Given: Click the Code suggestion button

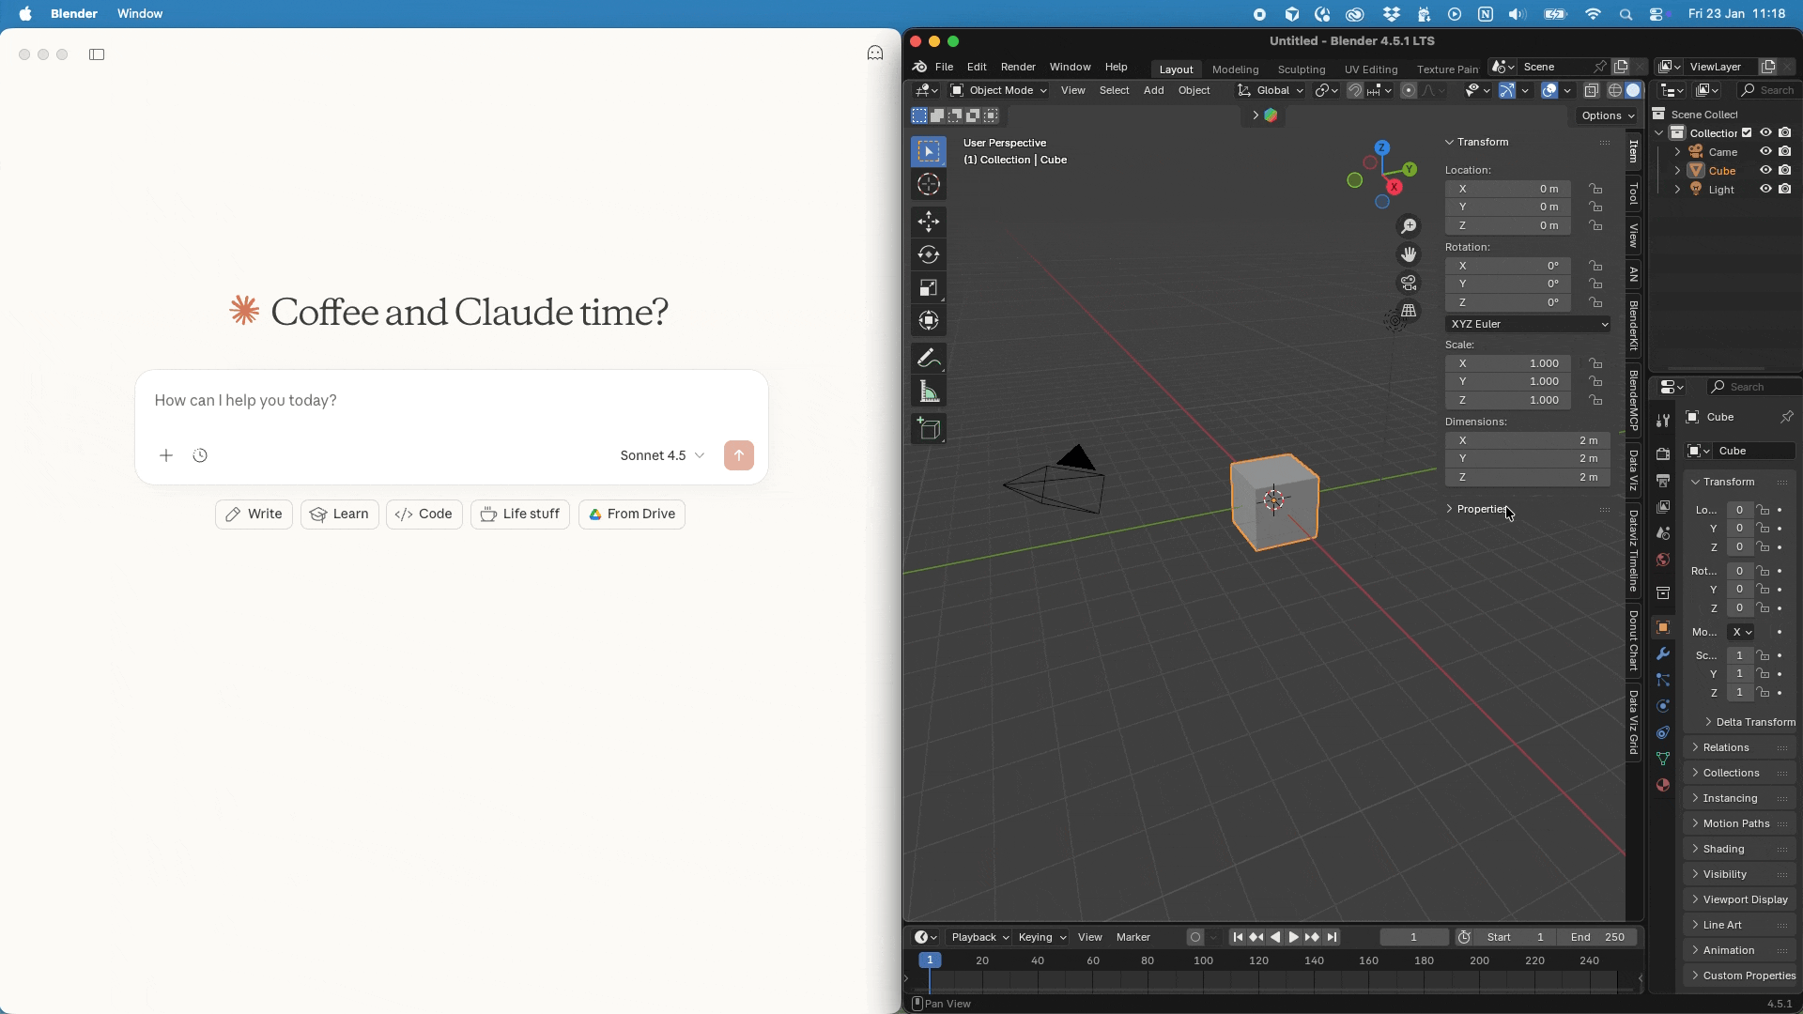Looking at the screenshot, I should coord(424,515).
